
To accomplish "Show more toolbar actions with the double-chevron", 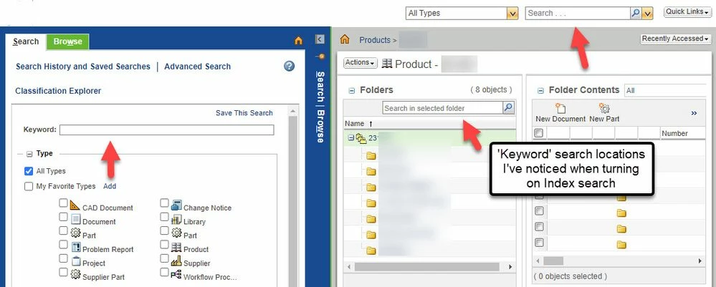I will (x=694, y=113).
